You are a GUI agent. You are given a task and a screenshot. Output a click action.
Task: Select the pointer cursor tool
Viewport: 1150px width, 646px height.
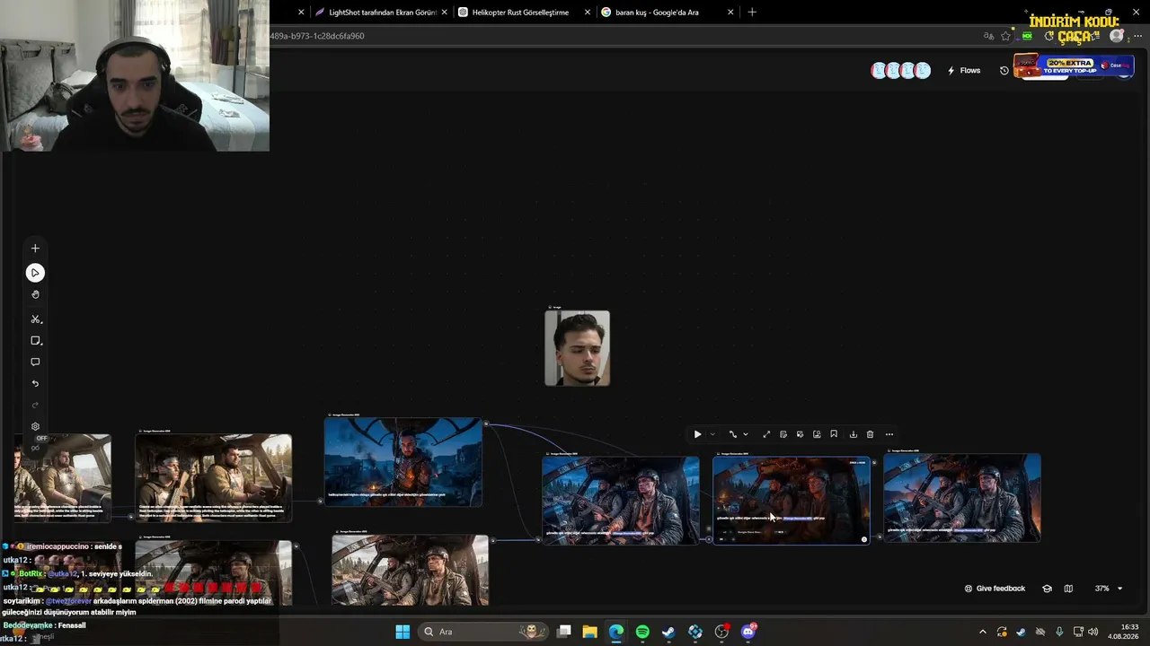pyautogui.click(x=35, y=273)
